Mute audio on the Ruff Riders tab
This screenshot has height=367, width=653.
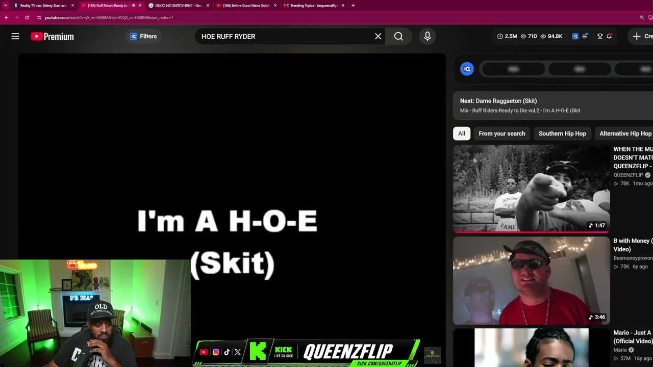pos(133,6)
